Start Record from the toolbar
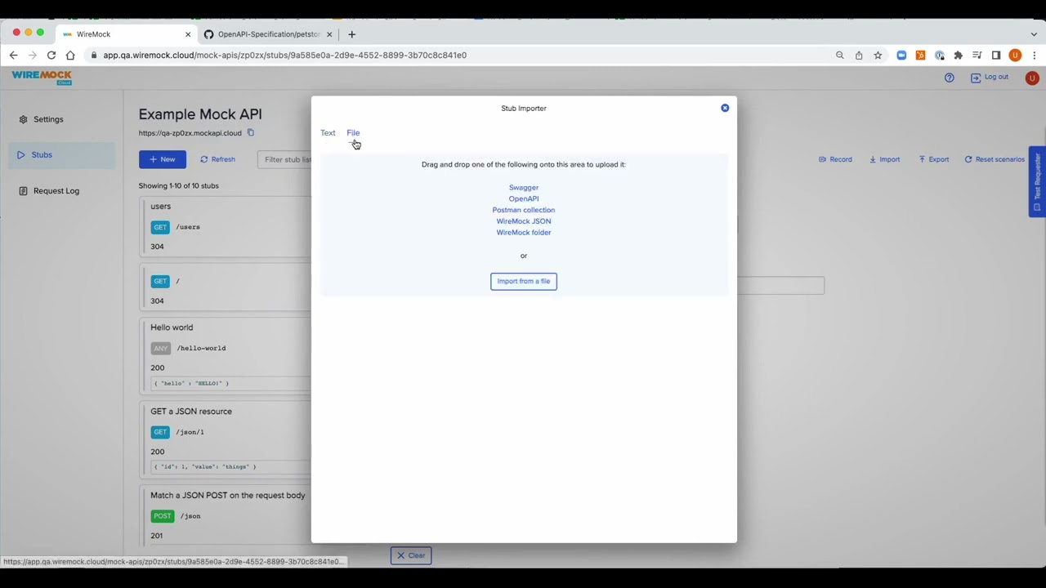The height and width of the screenshot is (588, 1046). click(x=835, y=159)
